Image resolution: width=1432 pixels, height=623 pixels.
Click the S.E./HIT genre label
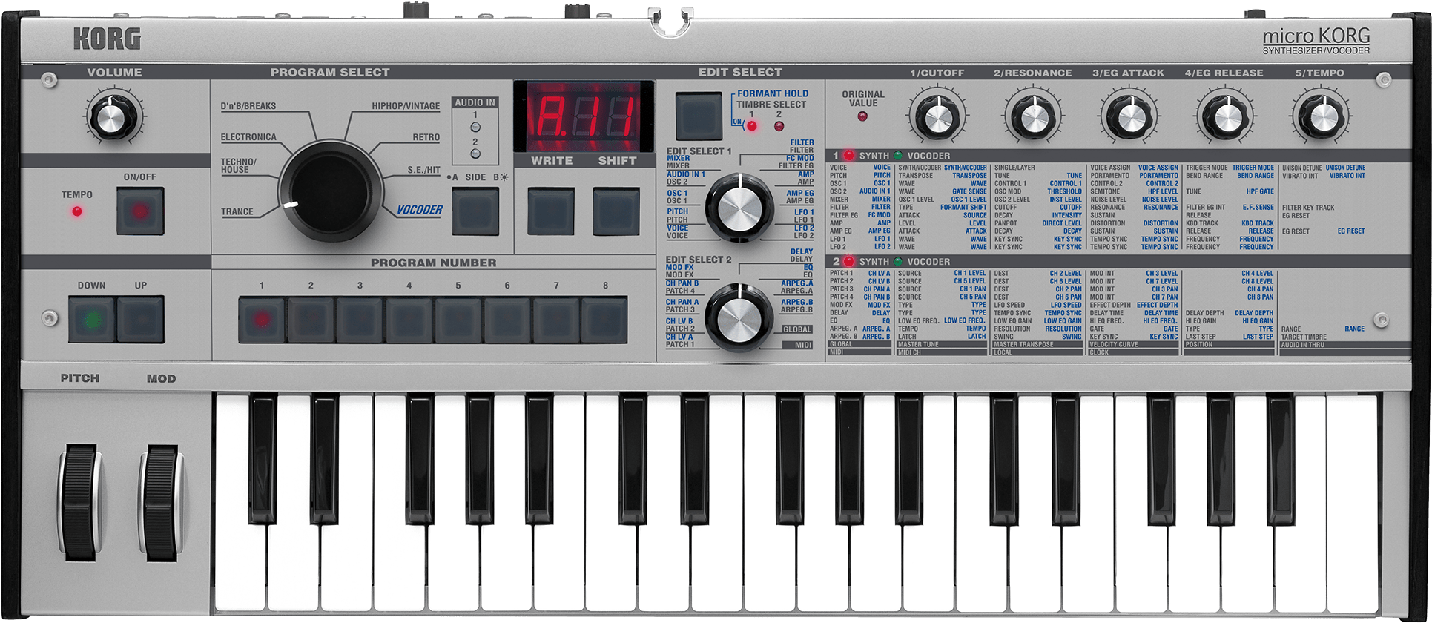423,170
